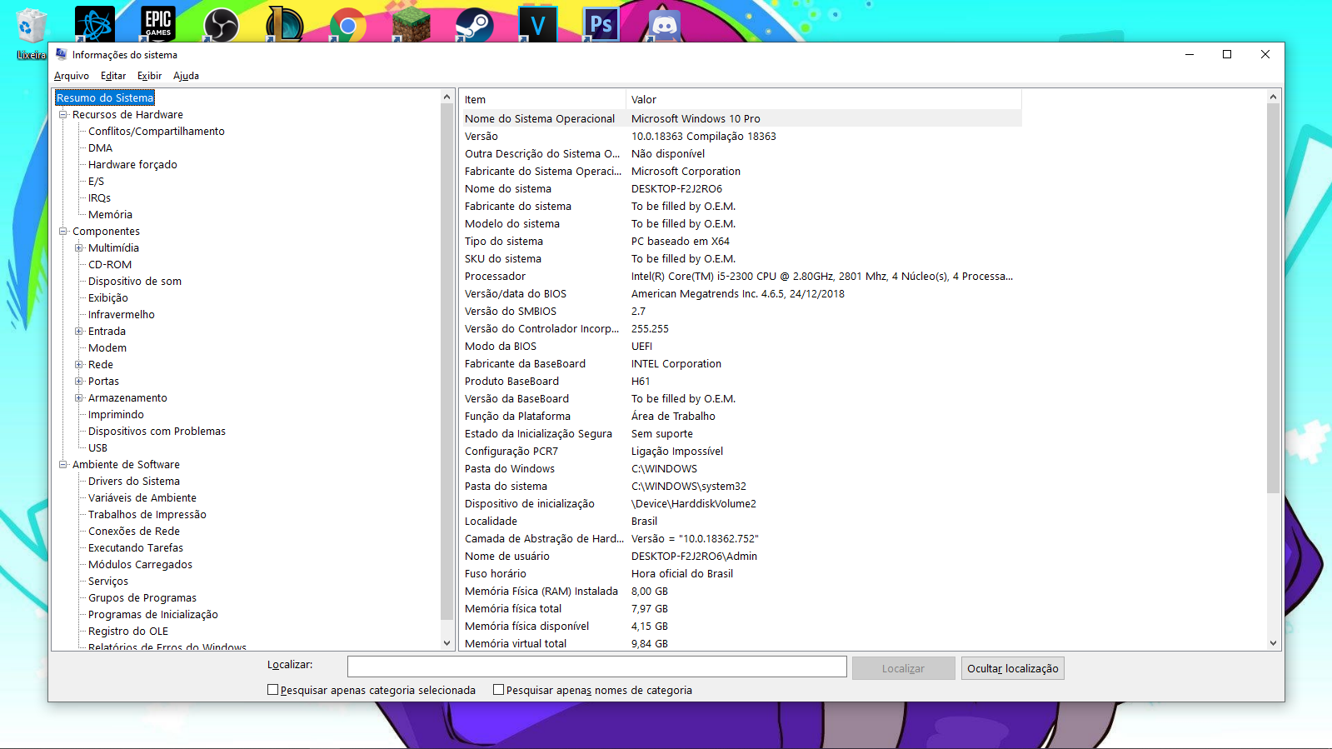Screen dimensions: 1332x749
Task: Open the Discord desktop shortcut
Action: [664, 24]
